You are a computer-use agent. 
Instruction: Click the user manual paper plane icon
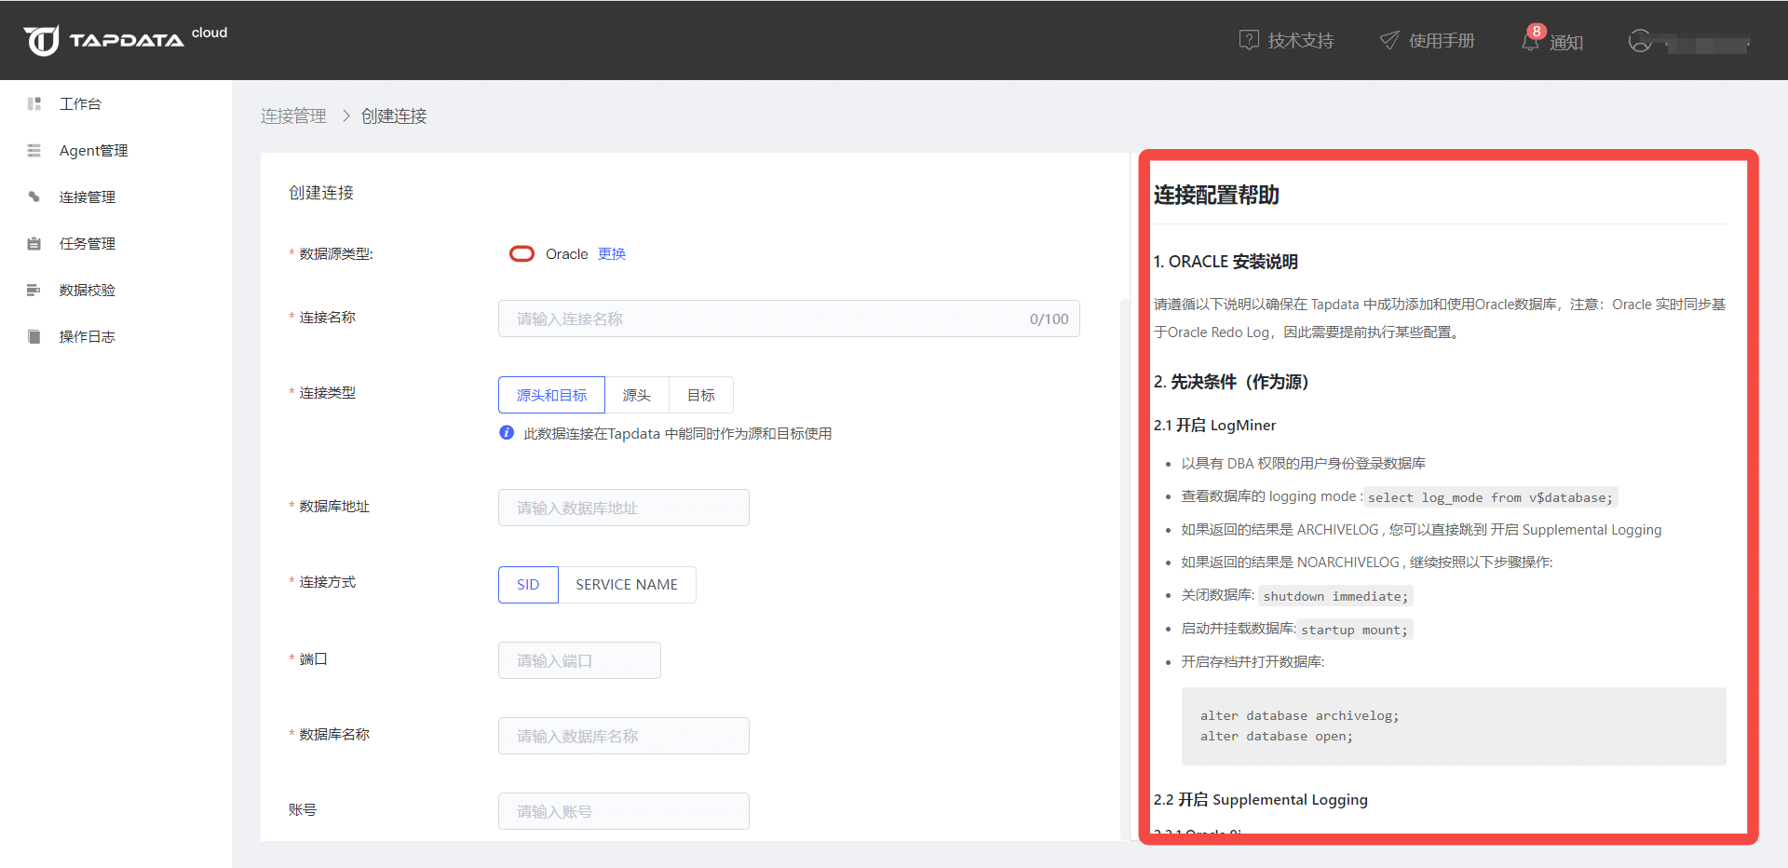[x=1389, y=40]
